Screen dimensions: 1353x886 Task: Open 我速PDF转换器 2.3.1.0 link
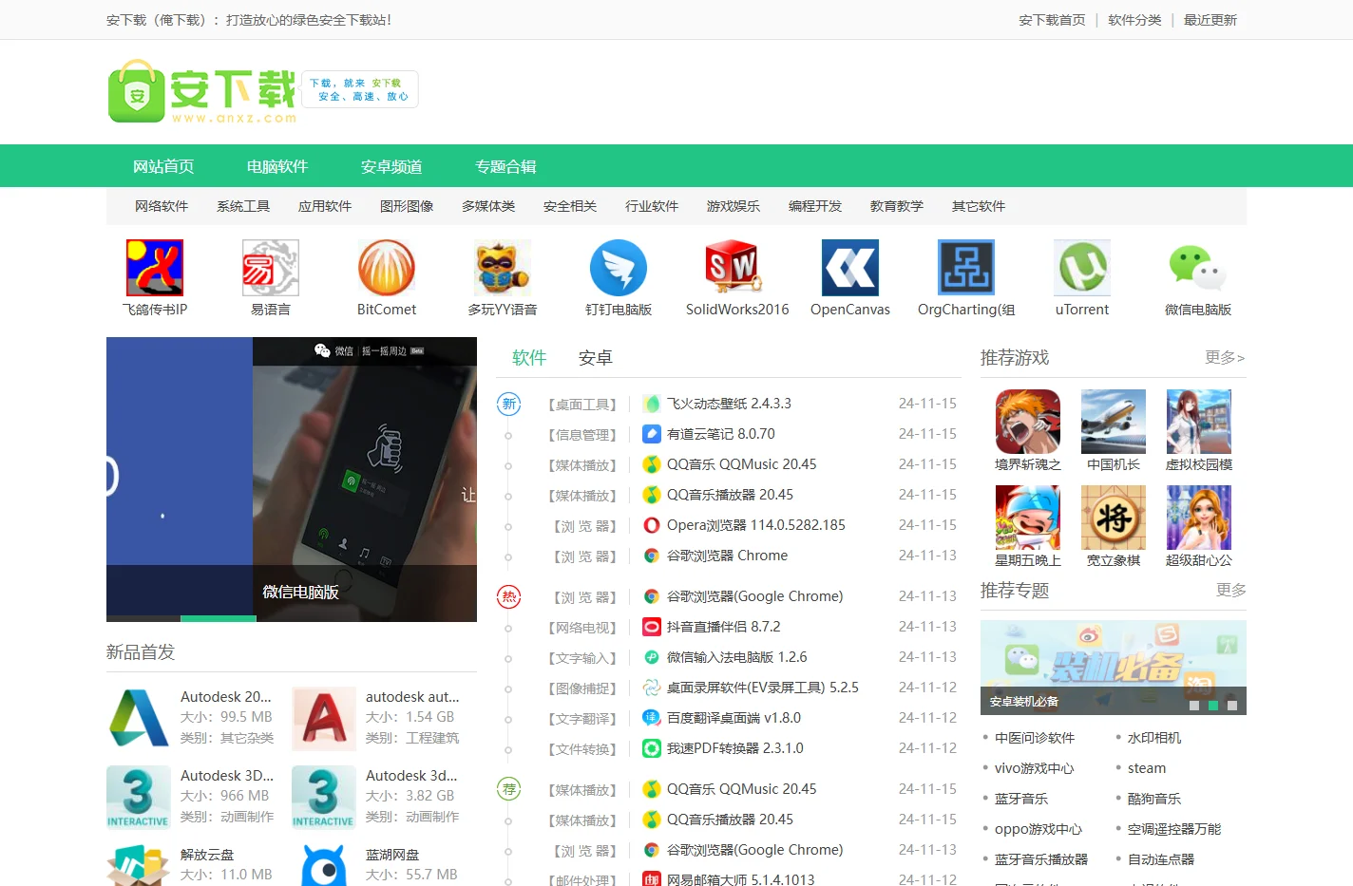(x=735, y=748)
